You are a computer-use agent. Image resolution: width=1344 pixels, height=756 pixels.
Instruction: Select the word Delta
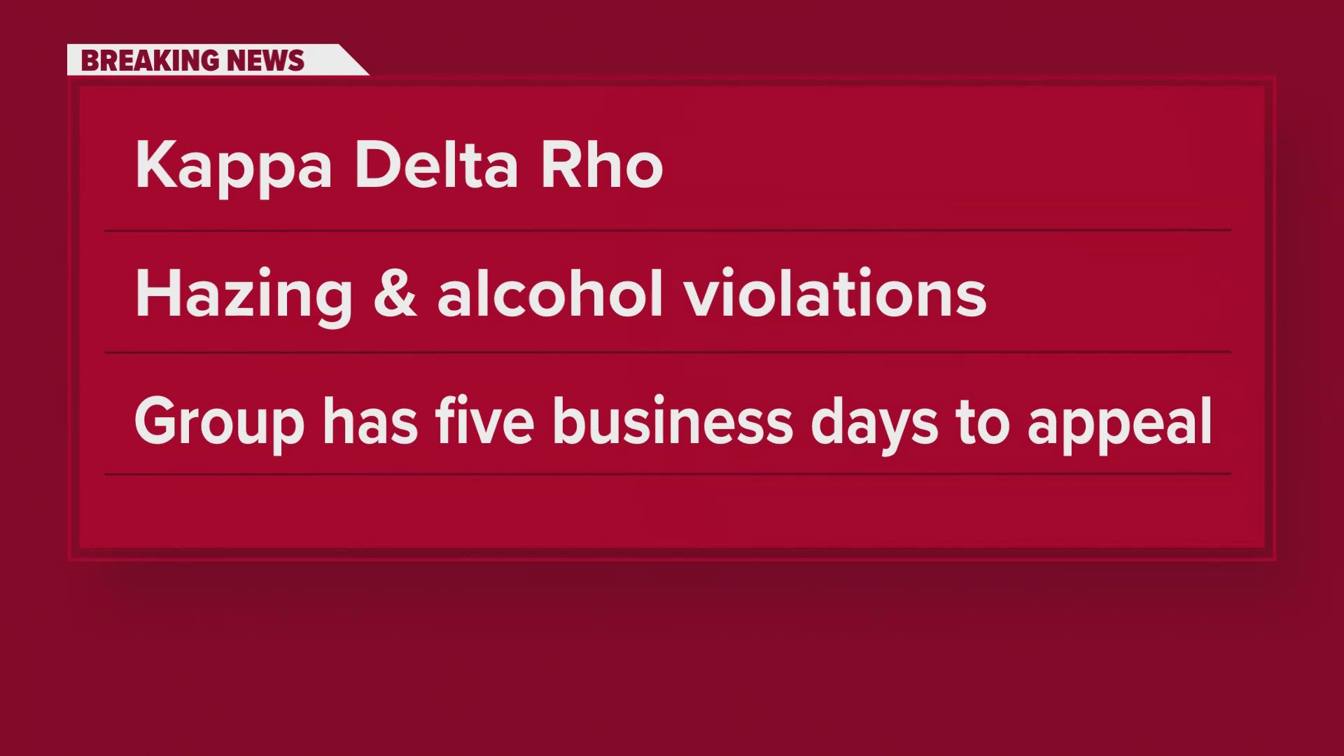tap(436, 165)
